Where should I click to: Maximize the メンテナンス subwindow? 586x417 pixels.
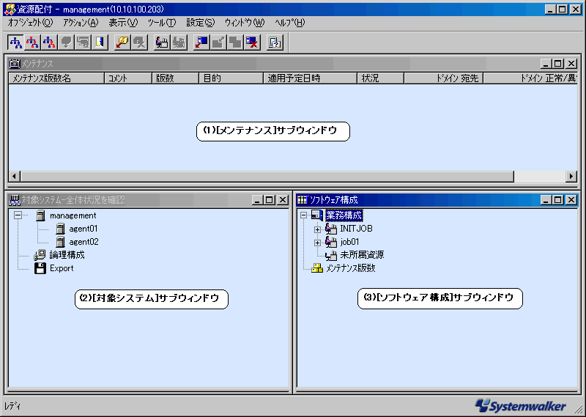[x=557, y=64]
